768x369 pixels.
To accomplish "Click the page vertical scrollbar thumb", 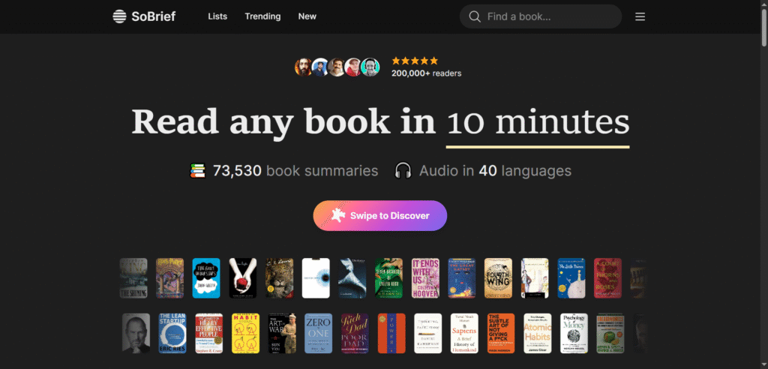I will pos(764,27).
